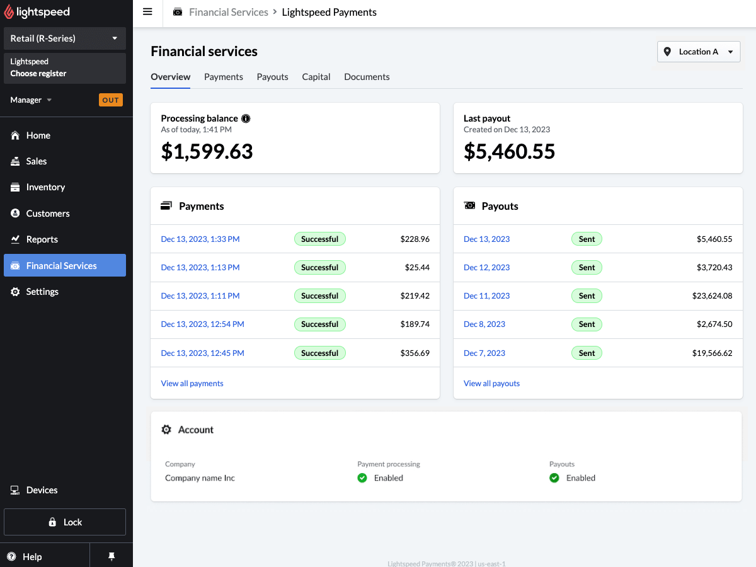This screenshot has width=756, height=567.
Task: Select Customers in the sidebar menu
Action: (48, 214)
